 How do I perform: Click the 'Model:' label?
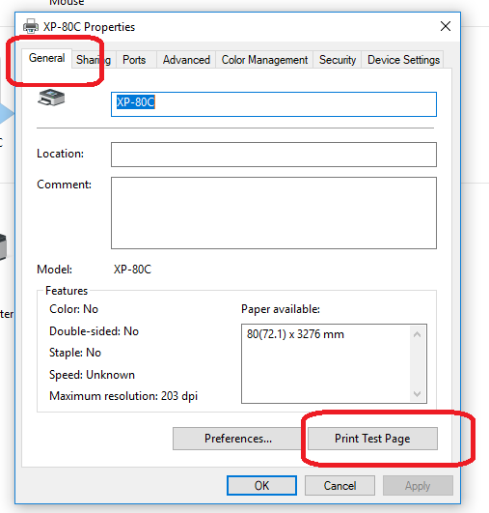pos(55,270)
